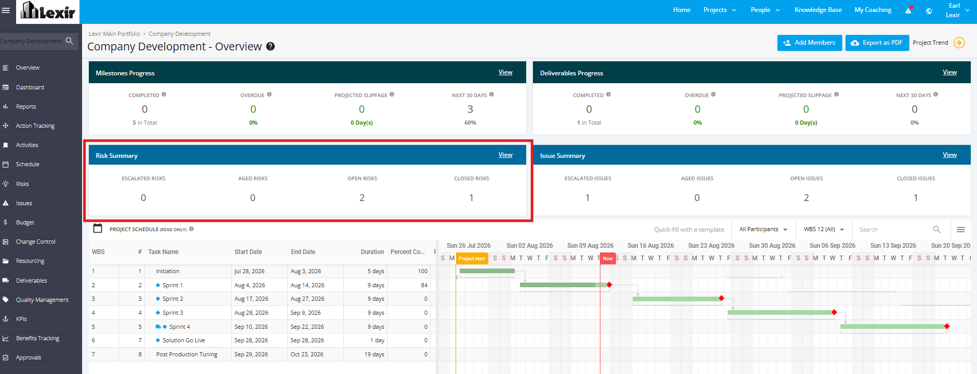Click the Escalated Issues count 1
977x374 pixels.
(x=587, y=198)
